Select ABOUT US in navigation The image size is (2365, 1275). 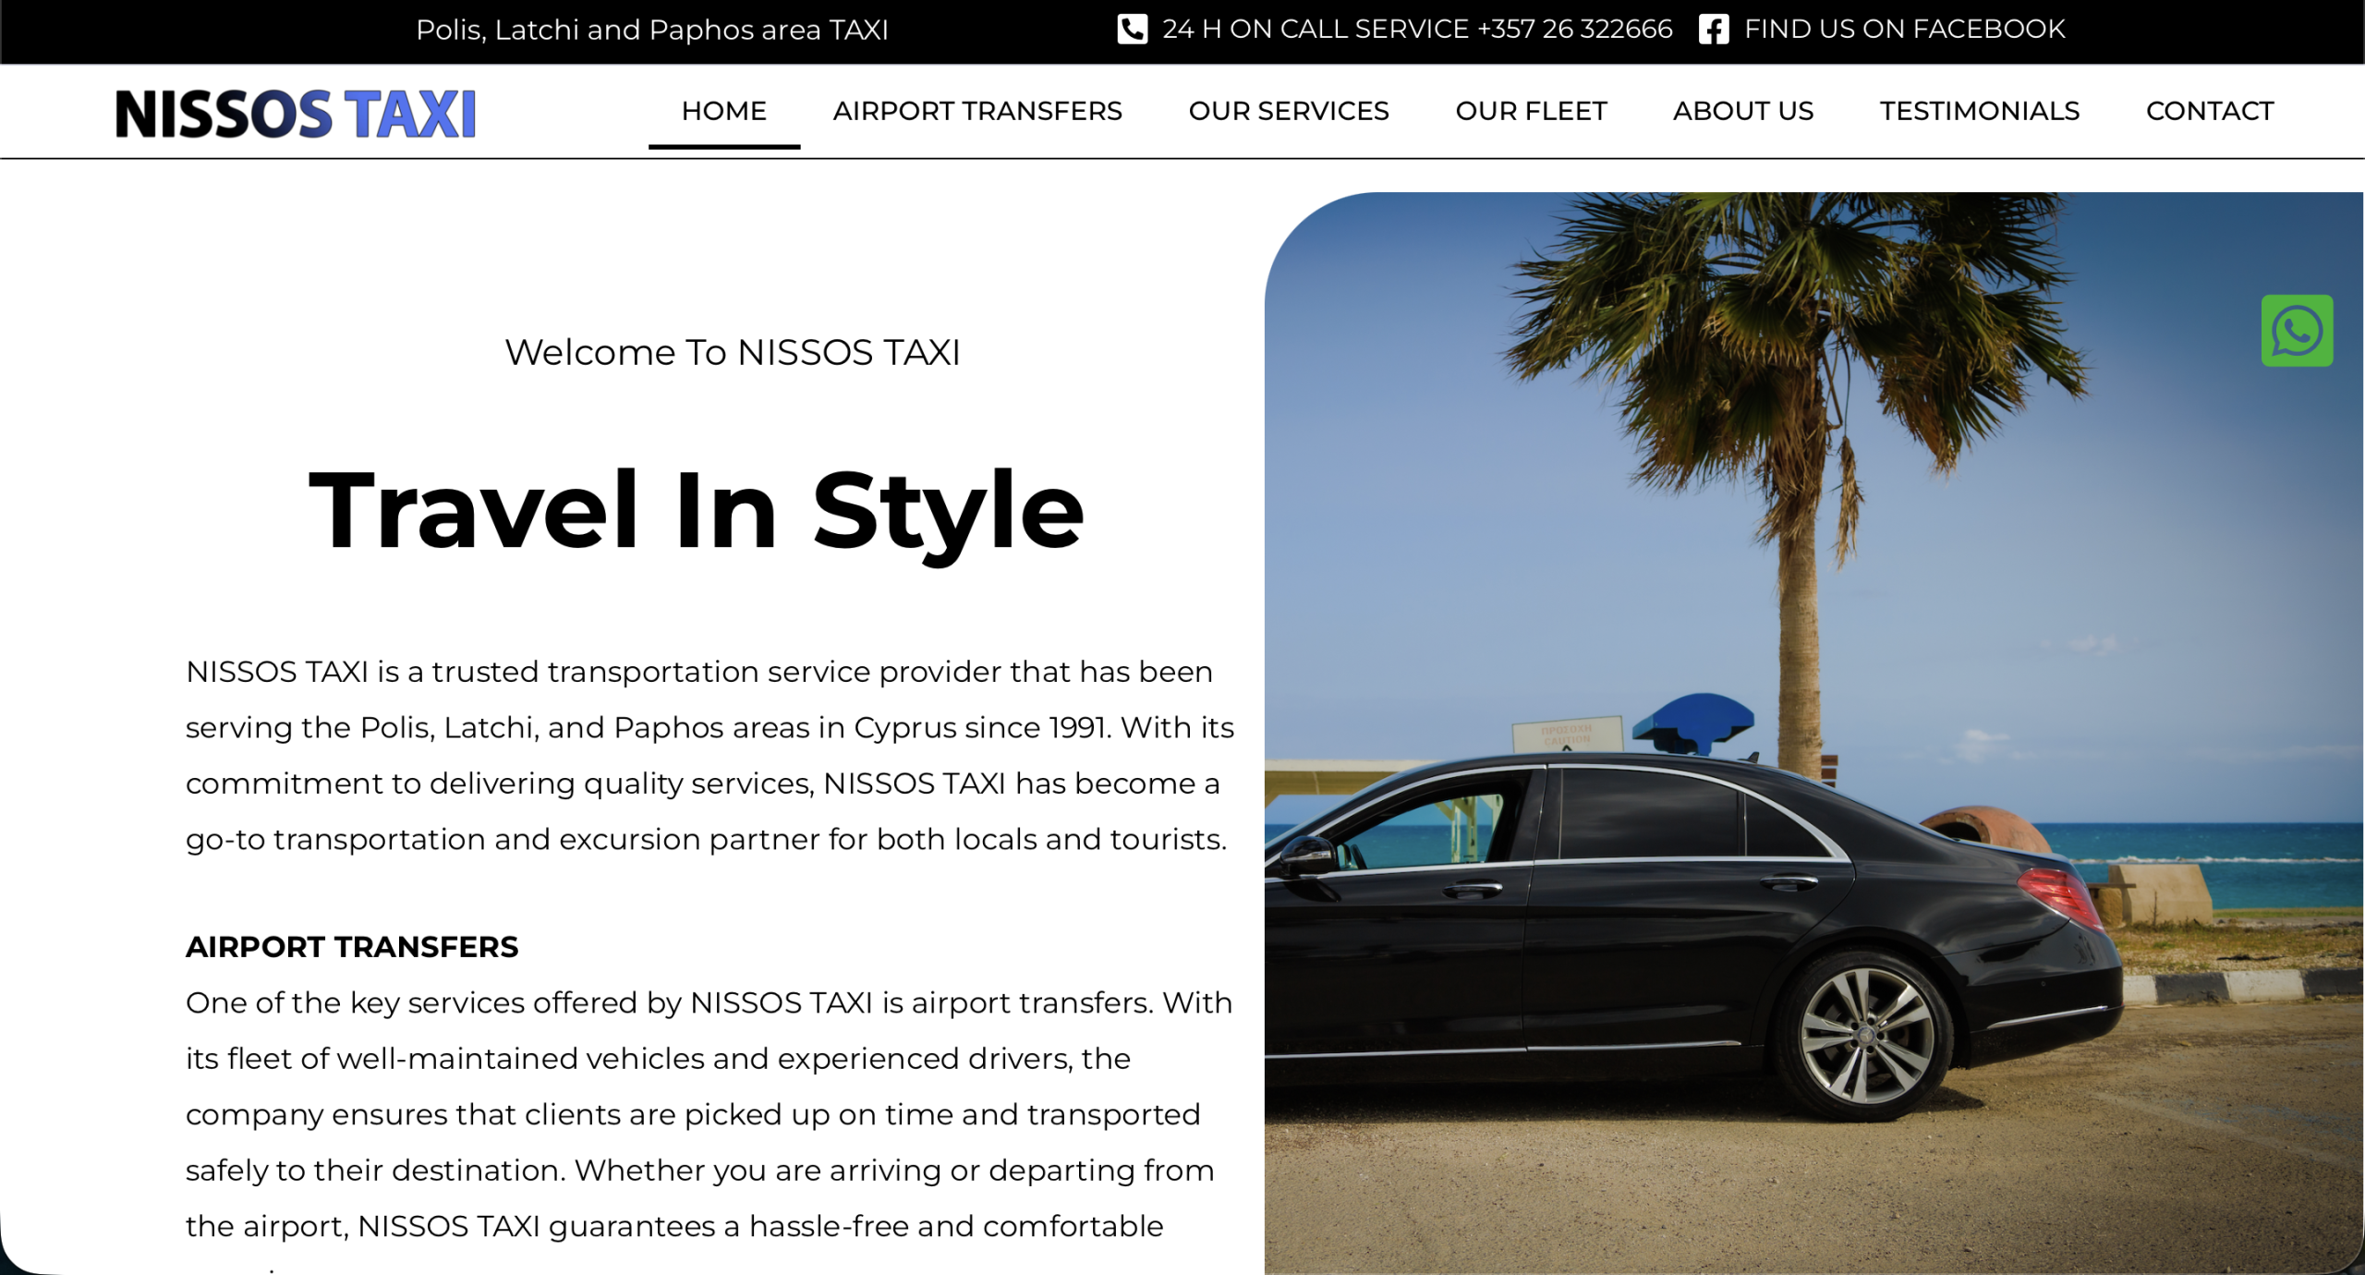(x=1742, y=111)
